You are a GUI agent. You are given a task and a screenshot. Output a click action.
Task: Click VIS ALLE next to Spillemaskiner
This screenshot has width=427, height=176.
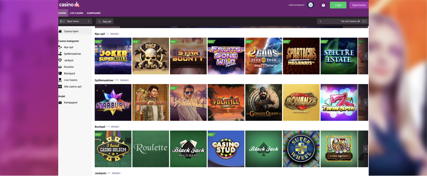124,80
